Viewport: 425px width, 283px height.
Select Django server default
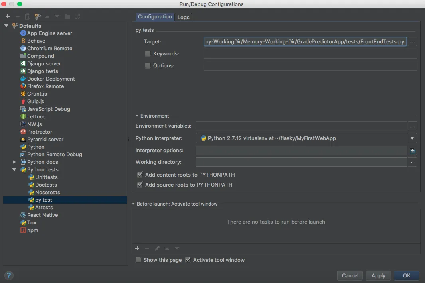[x=44, y=64]
